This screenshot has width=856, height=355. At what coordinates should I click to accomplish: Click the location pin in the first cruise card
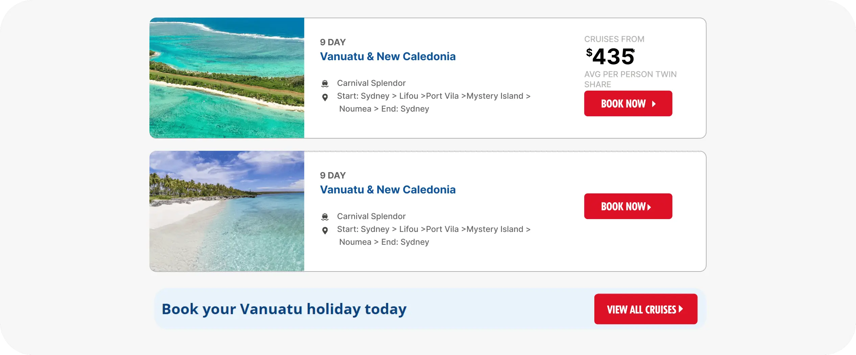(x=325, y=97)
